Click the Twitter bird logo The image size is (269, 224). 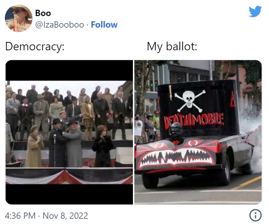coord(255,11)
